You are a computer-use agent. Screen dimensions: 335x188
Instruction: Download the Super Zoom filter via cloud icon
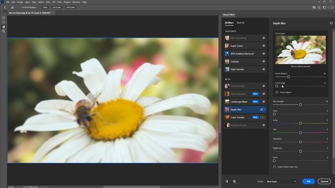[x=263, y=46]
